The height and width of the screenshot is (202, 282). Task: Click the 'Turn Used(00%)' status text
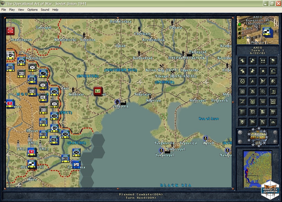141,198
